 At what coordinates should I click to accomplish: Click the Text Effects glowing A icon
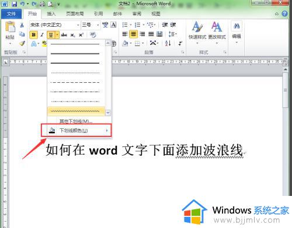pyautogui.click(x=34, y=44)
